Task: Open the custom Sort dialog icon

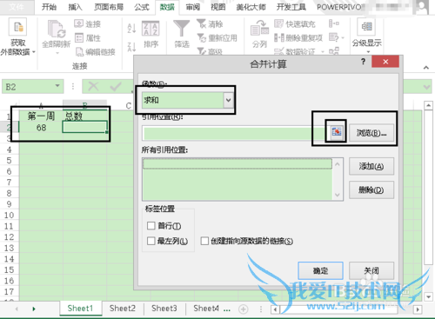Action: (151, 29)
